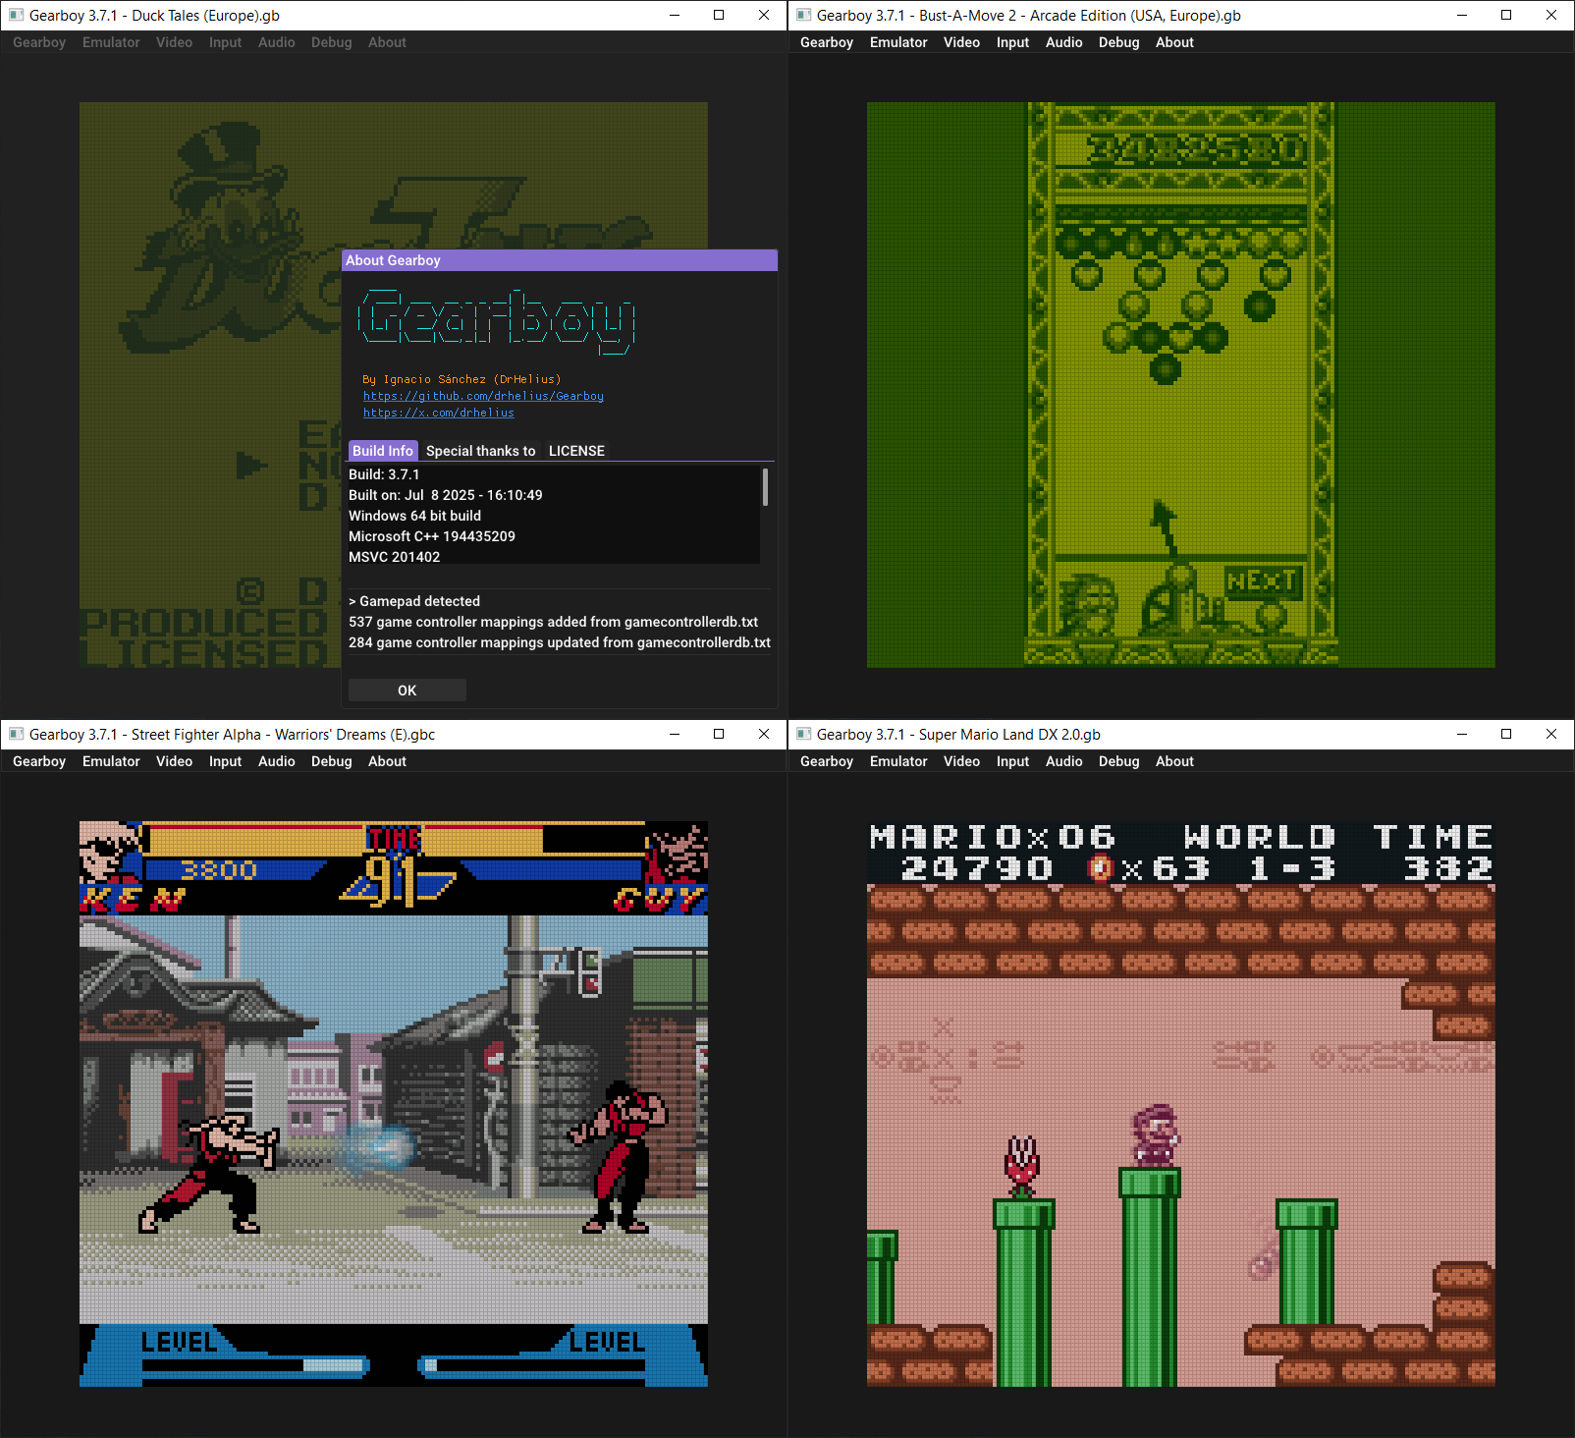Image resolution: width=1575 pixels, height=1438 pixels.
Task: Click '537 game controller mappings added' line
Action: [554, 622]
